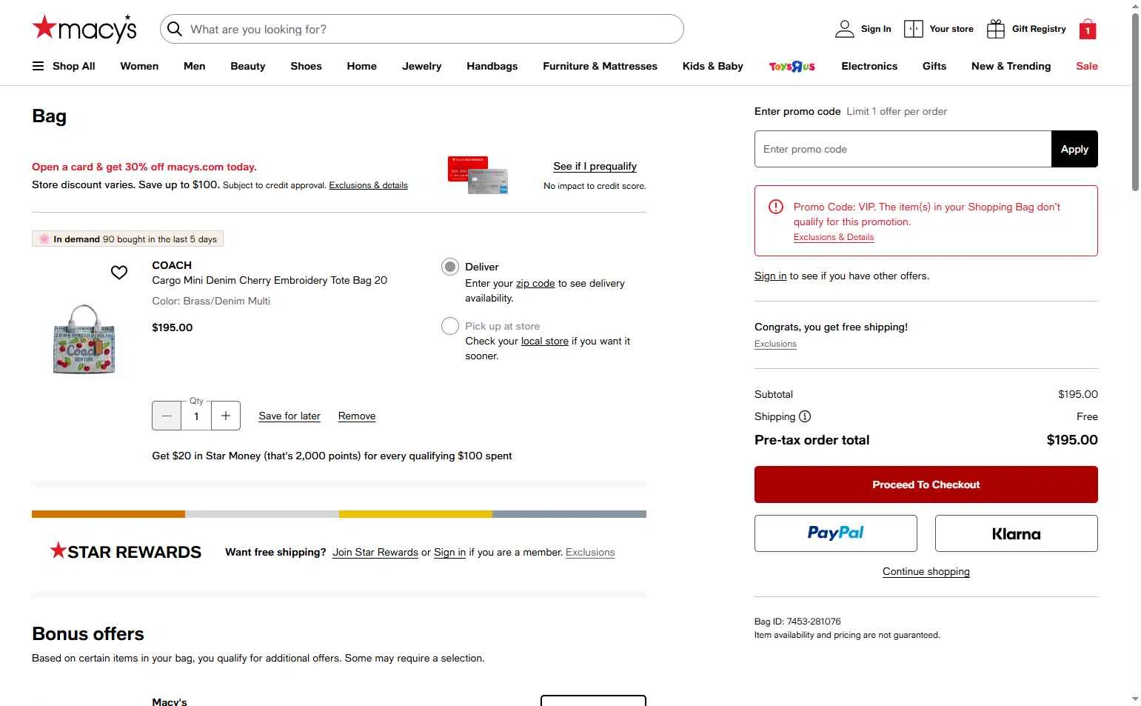Image resolution: width=1141 pixels, height=706 pixels.
Task: Open the Gifts menu
Action: [934, 66]
